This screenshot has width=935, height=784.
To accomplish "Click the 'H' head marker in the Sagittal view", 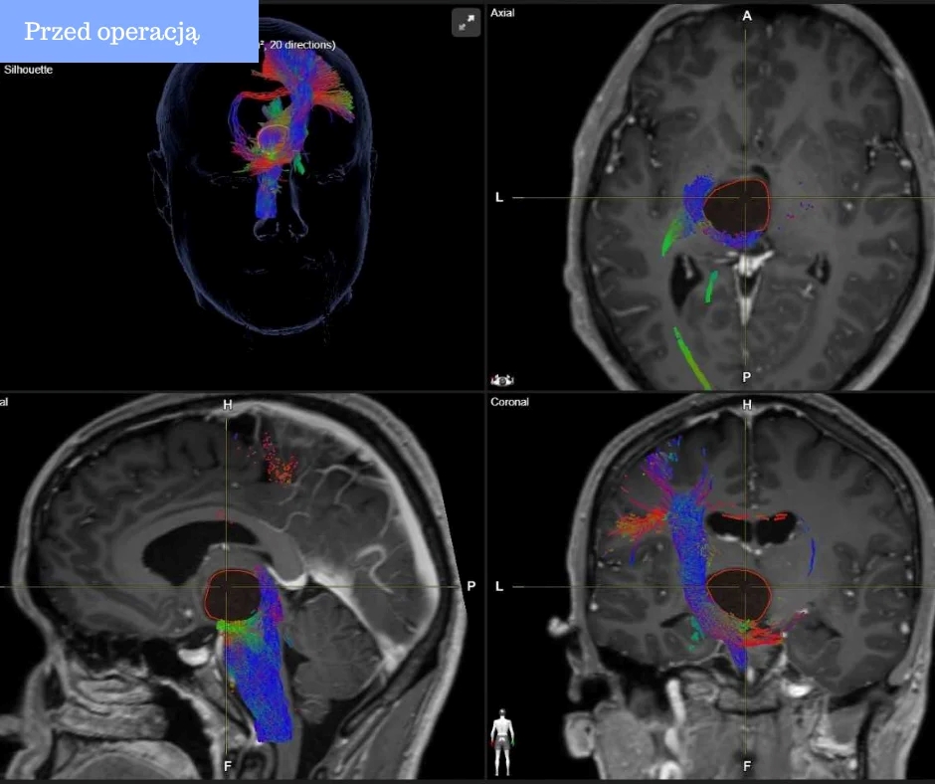I will pos(228,405).
